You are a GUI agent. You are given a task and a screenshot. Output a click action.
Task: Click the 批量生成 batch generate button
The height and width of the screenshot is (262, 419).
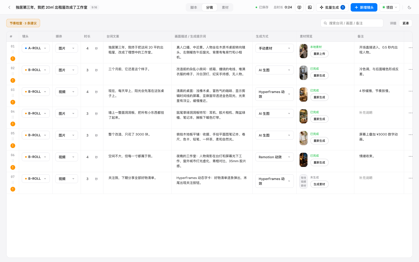pyautogui.click(x=332, y=7)
